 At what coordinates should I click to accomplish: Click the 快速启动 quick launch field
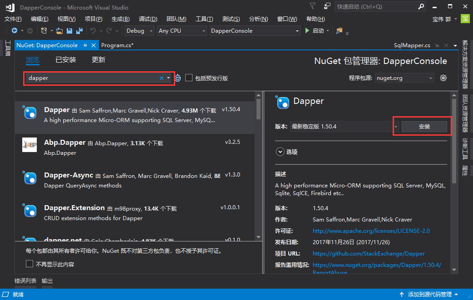pos(376,7)
